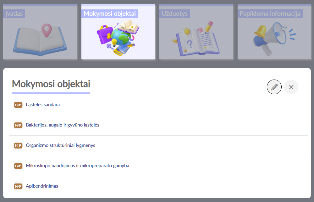Screen dimensions: 314x202
Task: Select the Įvadas section tile label
Action: 14,13
